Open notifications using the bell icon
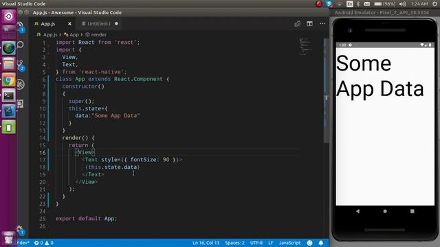This screenshot has width=440, height=247. (x=321, y=243)
